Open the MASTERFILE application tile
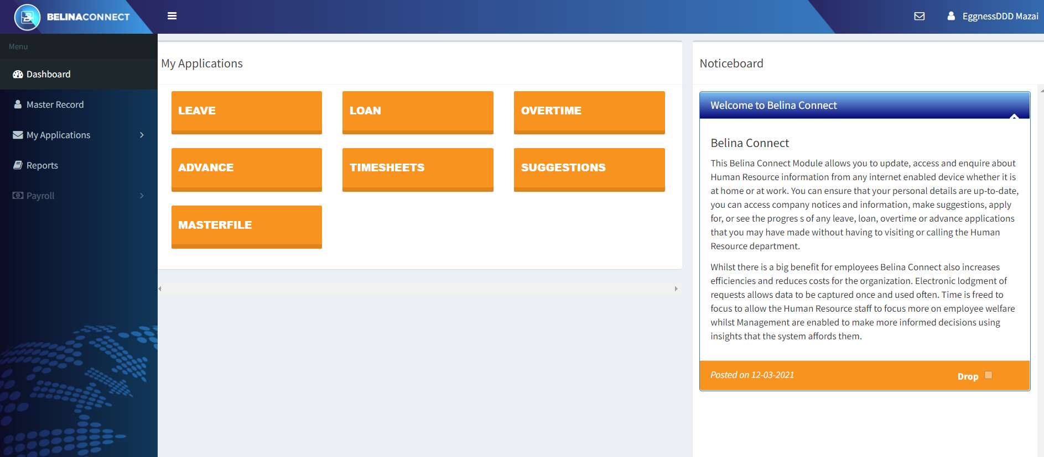1044x457 pixels. (247, 227)
